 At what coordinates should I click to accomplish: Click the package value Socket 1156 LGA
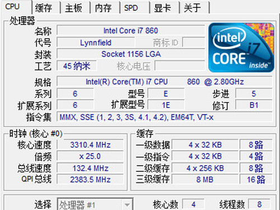[130, 54]
